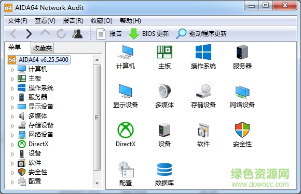The image size is (301, 194).
Task: Open the 配置 gear icon in main pane
Action: (126, 170)
